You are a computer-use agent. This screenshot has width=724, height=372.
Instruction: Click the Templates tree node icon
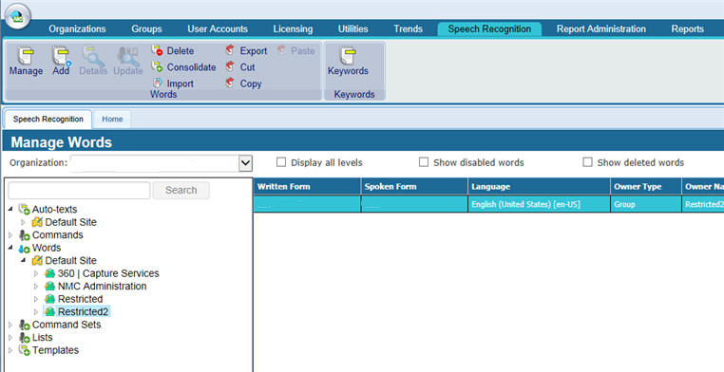point(25,350)
